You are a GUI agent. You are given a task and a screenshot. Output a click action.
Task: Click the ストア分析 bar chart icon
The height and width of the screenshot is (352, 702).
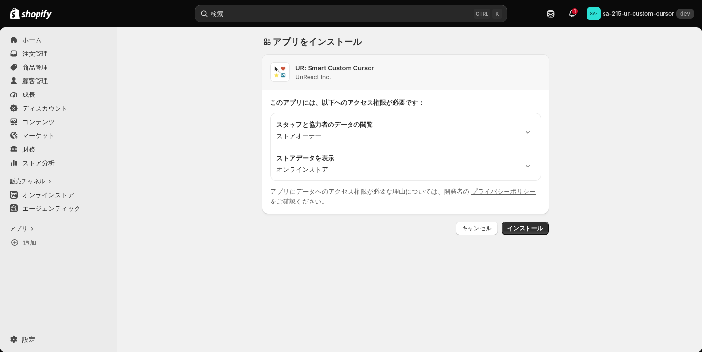click(x=14, y=163)
